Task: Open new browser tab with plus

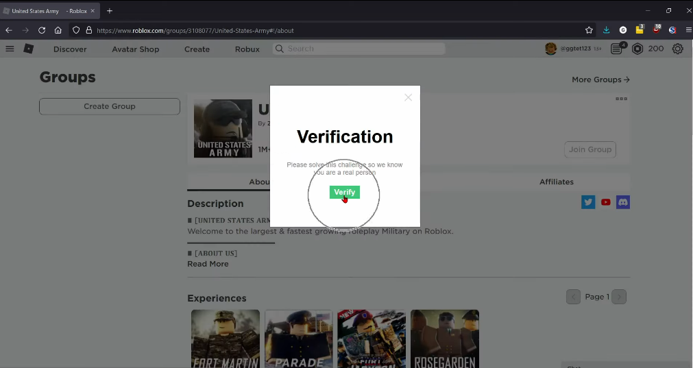Action: (110, 10)
